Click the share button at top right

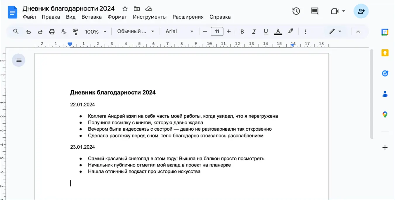[361, 11]
